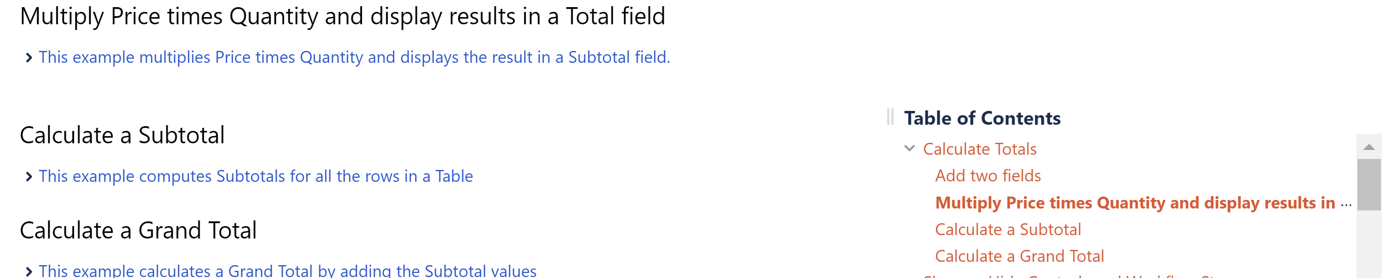Collapse the Calculate Totals tree node
The width and height of the screenshot is (1399, 278).
(909, 149)
